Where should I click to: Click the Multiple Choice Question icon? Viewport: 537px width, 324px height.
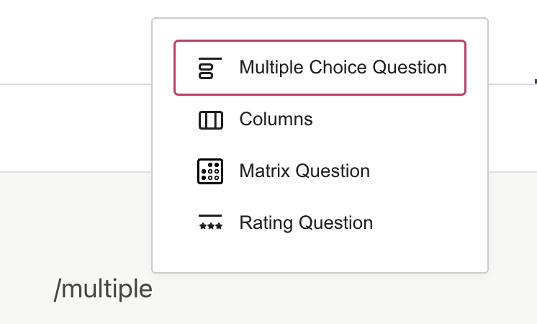[210, 68]
